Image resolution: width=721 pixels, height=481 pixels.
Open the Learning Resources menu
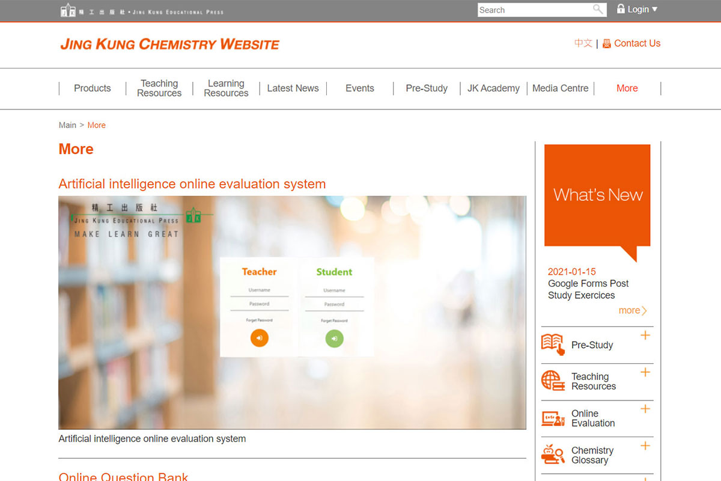[226, 88]
